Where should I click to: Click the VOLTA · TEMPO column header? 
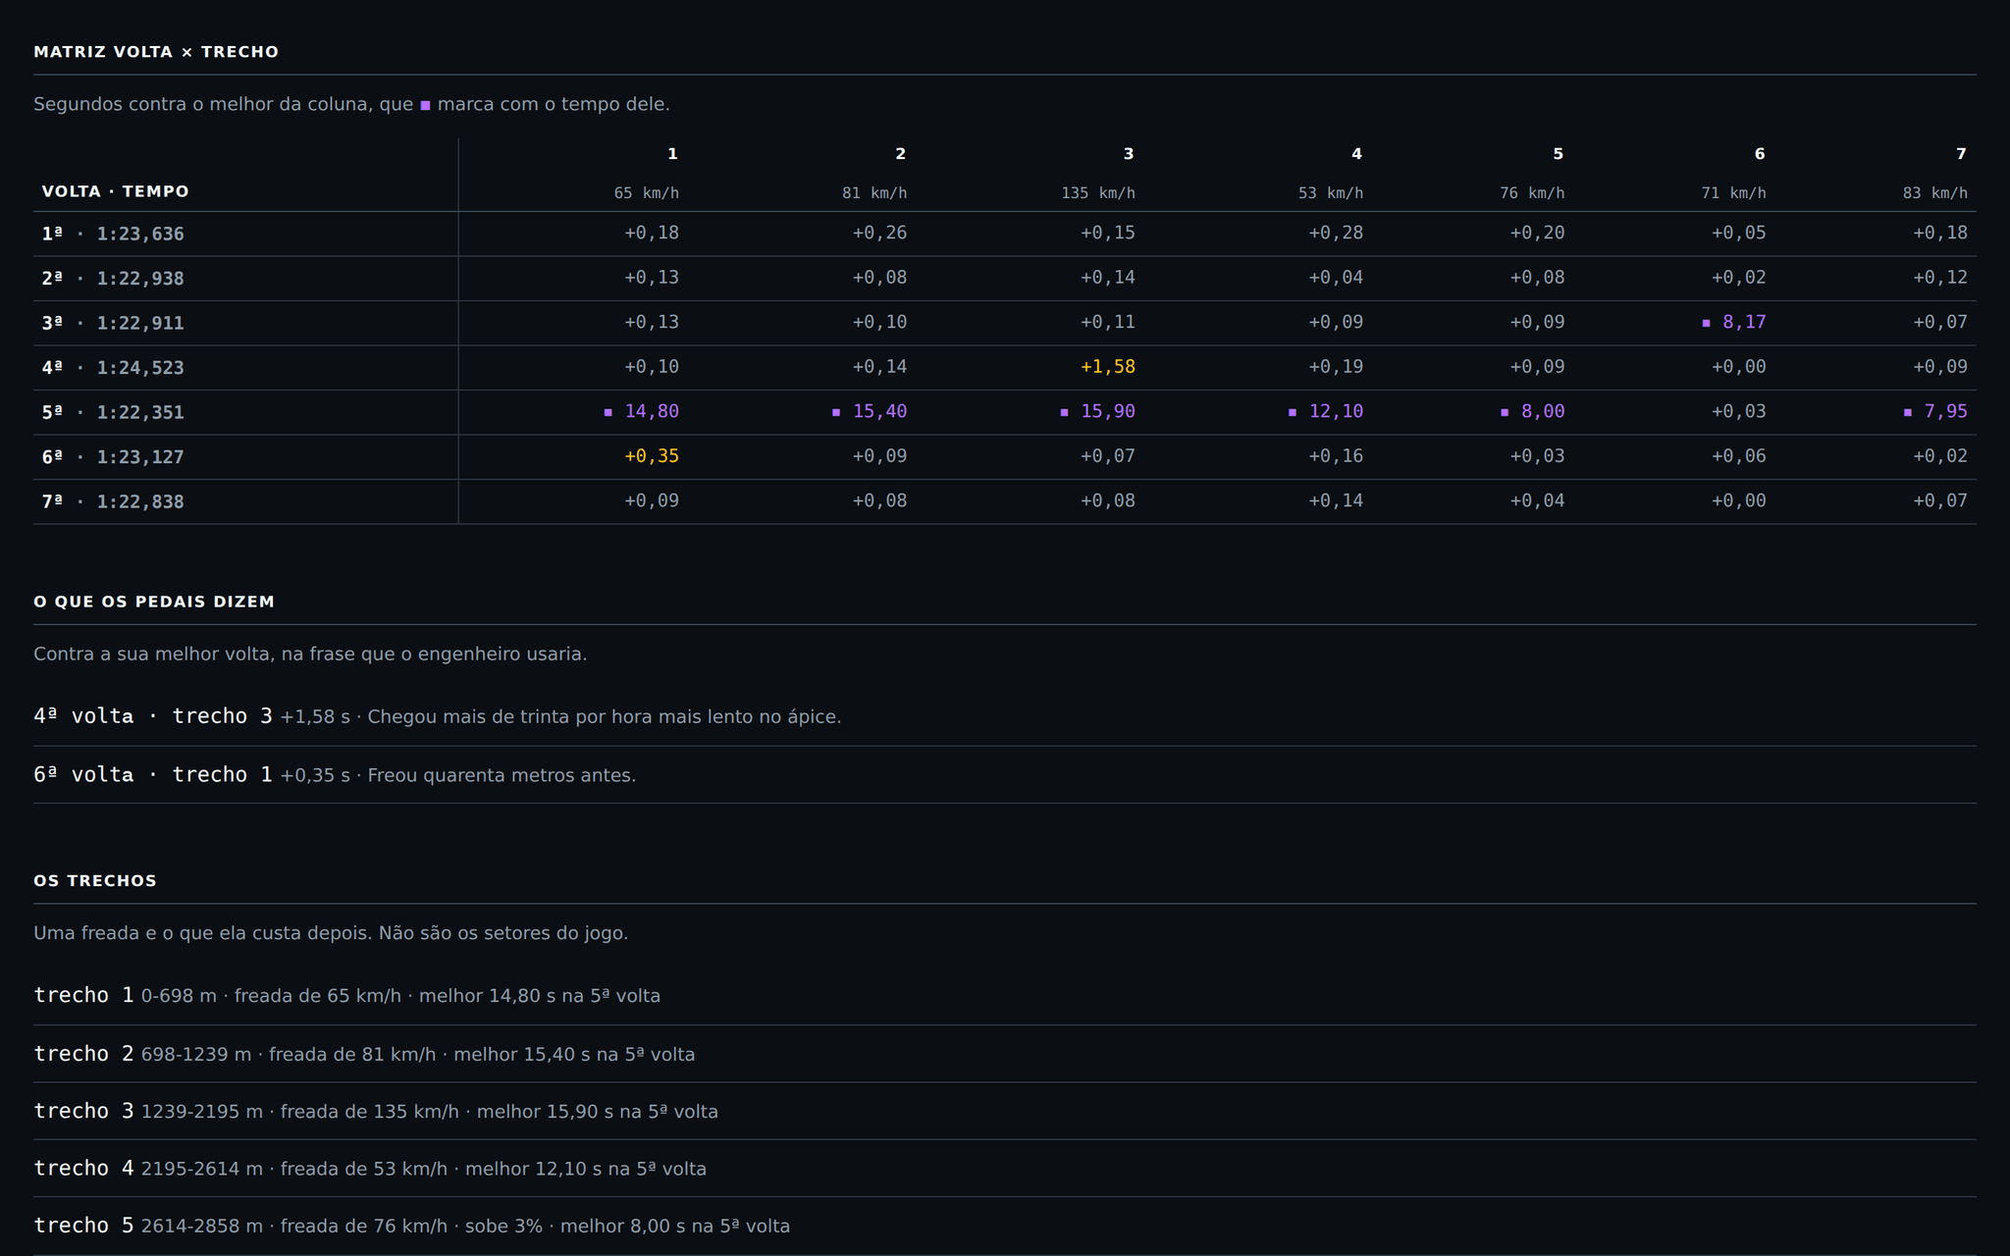115,191
